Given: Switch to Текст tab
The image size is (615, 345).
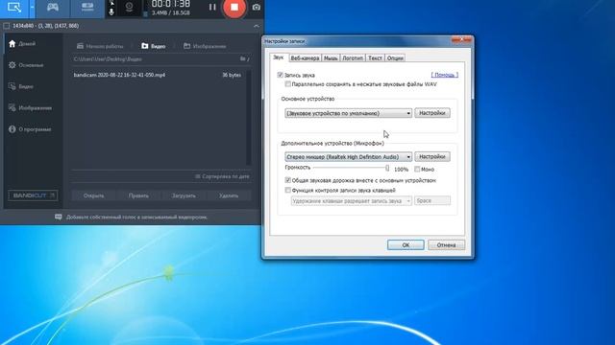Looking at the screenshot, I should (375, 58).
